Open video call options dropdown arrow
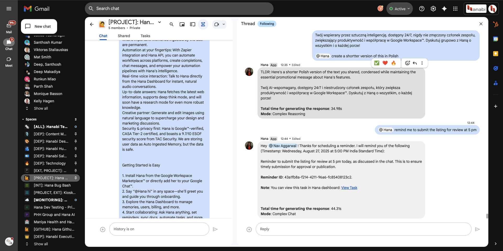The image size is (503, 251). click(224, 24)
